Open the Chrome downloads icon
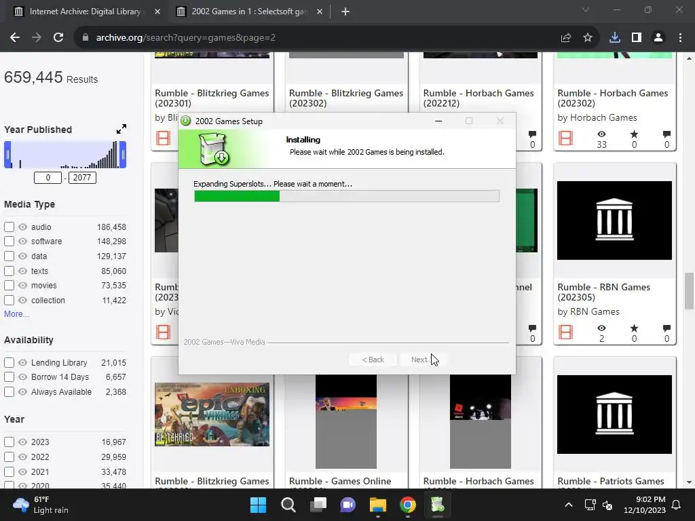695x521 pixels. tap(615, 38)
